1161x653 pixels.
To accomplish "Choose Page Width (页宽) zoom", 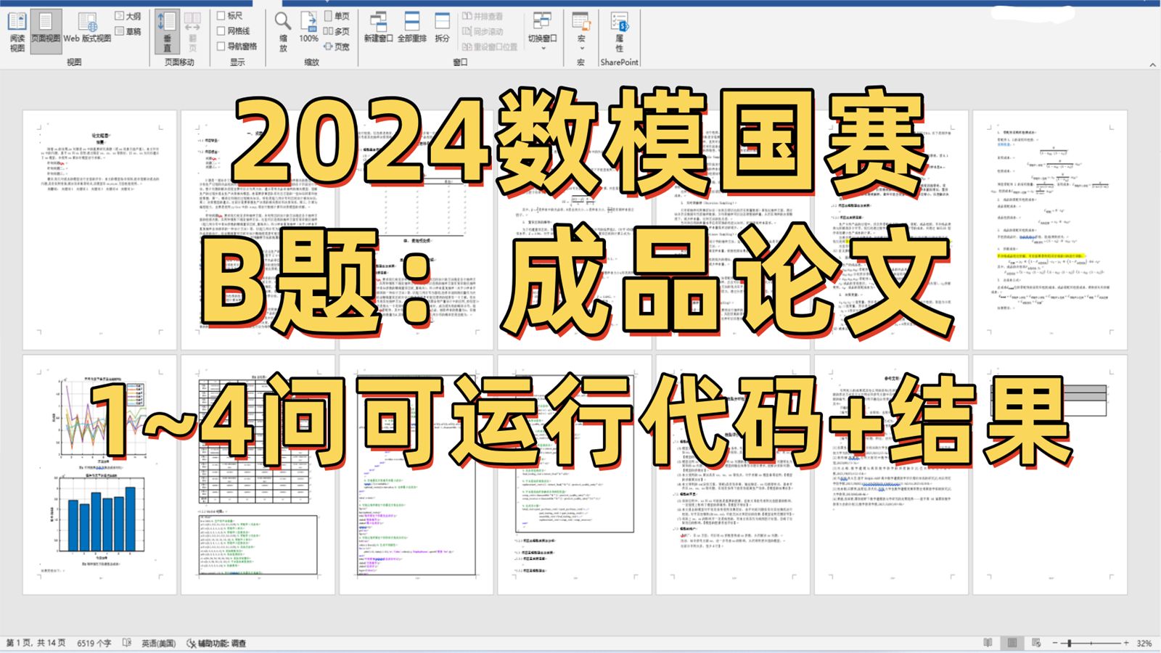I will (x=336, y=46).
